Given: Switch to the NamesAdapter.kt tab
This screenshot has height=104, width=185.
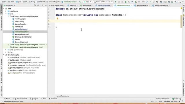Looking at the screenshot, I should 142,5.
